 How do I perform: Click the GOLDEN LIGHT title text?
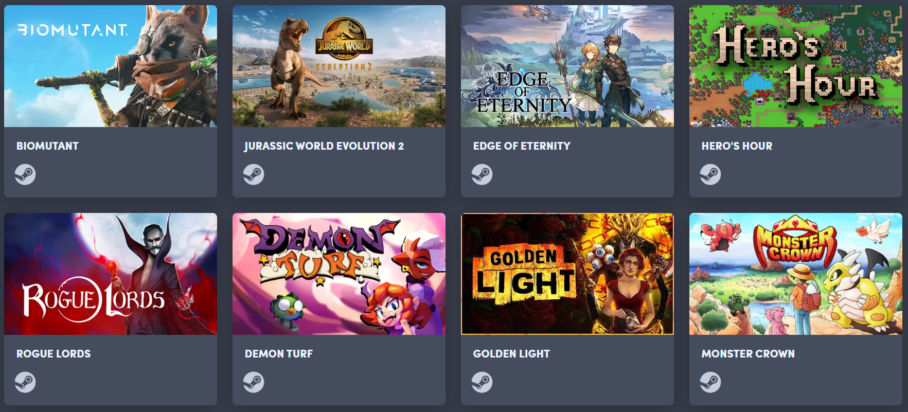511,354
